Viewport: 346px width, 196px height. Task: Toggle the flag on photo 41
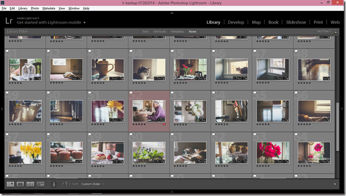(7, 51)
